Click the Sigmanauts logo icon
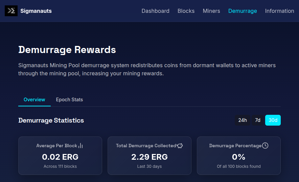The width and height of the screenshot is (299, 182). (x=11, y=11)
